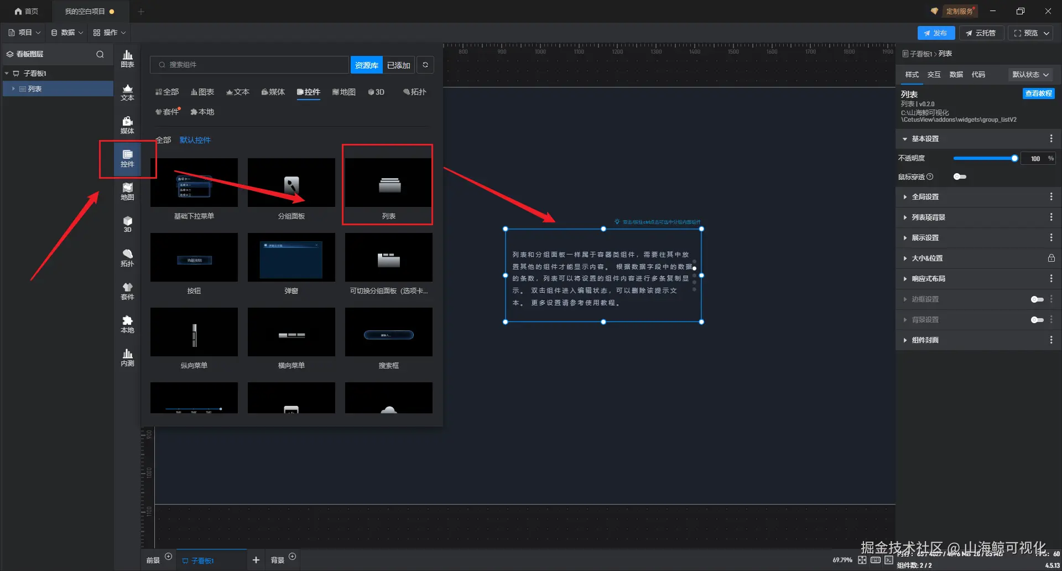Image resolution: width=1062 pixels, height=571 pixels.
Task: Open the 3D category in sidebar
Action: (x=127, y=225)
